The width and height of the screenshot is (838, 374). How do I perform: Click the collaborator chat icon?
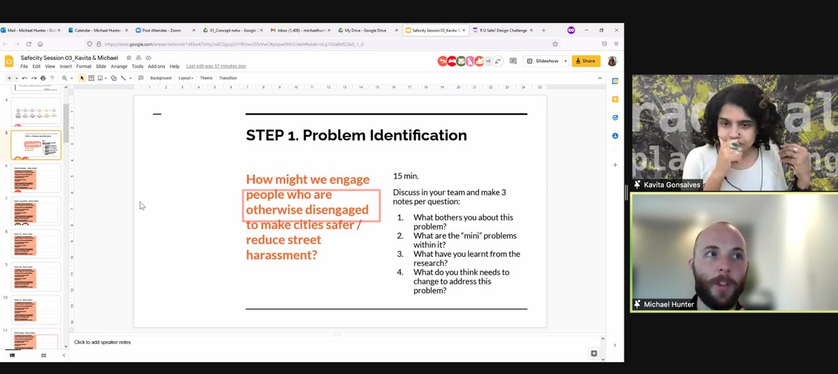pyautogui.click(x=498, y=61)
